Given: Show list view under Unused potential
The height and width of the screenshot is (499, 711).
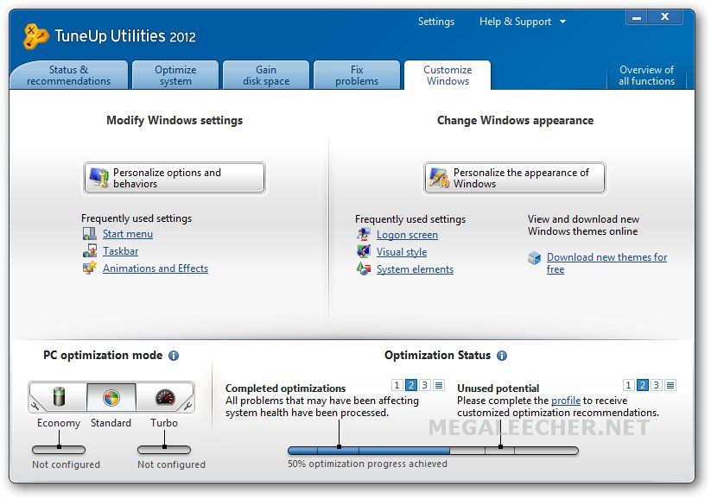Looking at the screenshot, I should pos(670,385).
